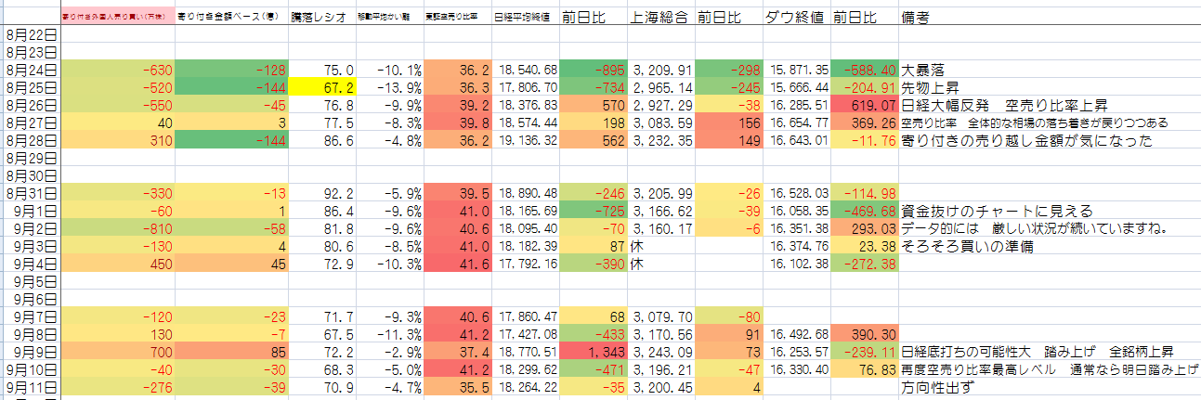Viewport: 1201px width, 400px height.
Task: Click the 移動平均かい離 header cell
Action: (390, 17)
